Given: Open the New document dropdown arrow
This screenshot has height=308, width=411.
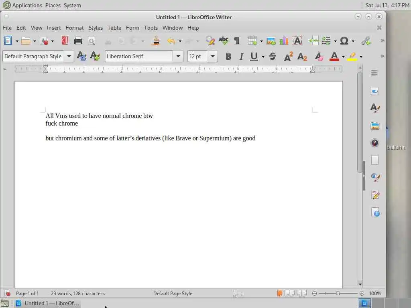Looking at the screenshot, I should point(17,41).
